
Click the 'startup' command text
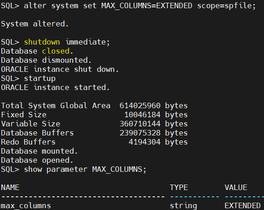(x=40, y=79)
